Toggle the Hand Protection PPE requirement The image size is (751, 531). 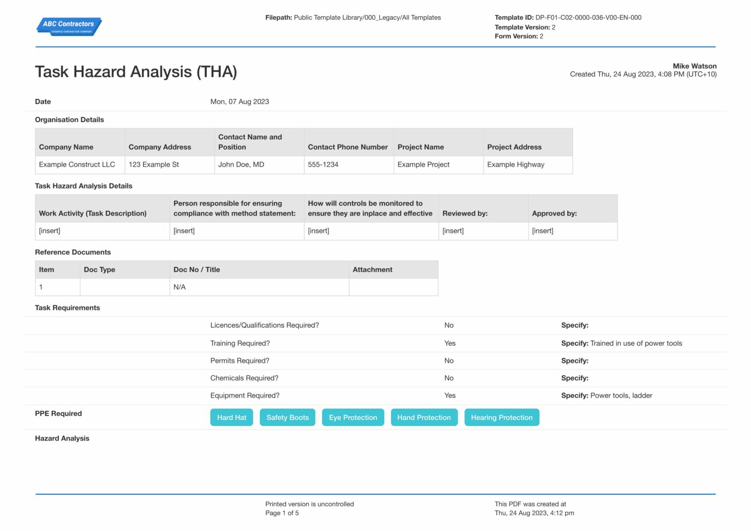tap(424, 417)
